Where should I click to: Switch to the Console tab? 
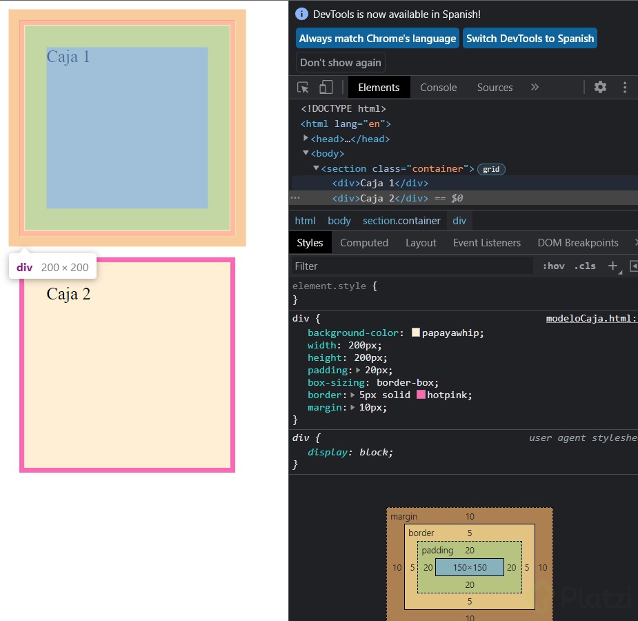(x=438, y=88)
